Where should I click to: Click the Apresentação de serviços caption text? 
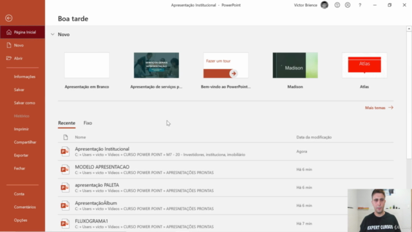coord(156,86)
